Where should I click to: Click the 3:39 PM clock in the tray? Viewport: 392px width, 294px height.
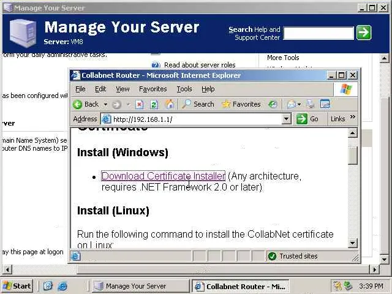click(x=371, y=286)
